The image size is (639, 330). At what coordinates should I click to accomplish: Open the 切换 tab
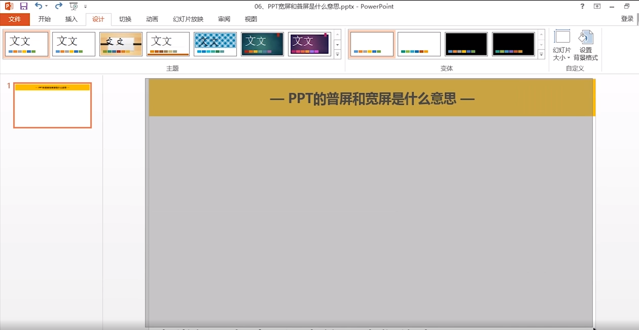pyautogui.click(x=125, y=19)
